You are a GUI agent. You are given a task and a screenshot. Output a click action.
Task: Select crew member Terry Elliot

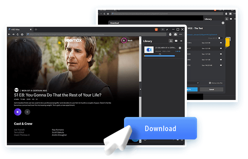(19, 132)
